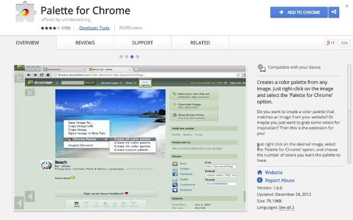Click the deviantART logo in screenshot
This screenshot has height=220, width=353.
[40, 83]
